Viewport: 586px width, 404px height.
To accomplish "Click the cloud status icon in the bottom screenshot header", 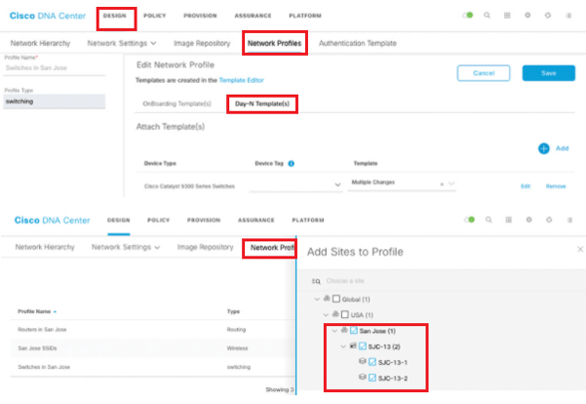I will pos(469,220).
